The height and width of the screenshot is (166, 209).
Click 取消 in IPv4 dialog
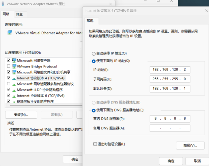coord(197,161)
